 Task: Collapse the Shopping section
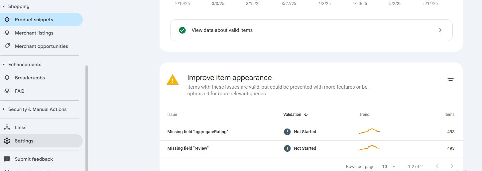[4, 6]
